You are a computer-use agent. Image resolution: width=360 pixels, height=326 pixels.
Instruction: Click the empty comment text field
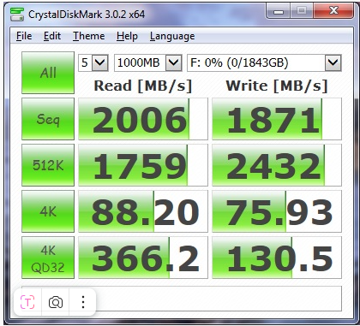(x=182, y=299)
